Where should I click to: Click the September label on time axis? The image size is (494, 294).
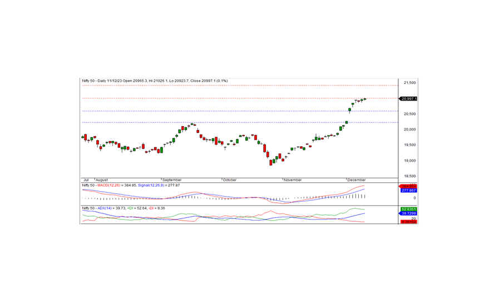click(x=172, y=180)
